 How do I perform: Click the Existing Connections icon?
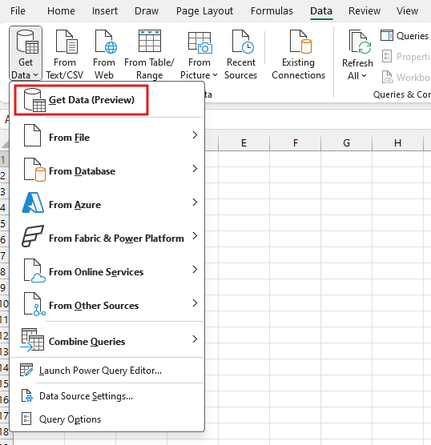pos(301,42)
